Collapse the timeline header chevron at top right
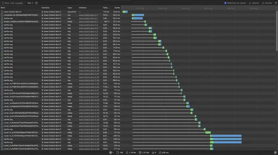This screenshot has height=155, width=278. pos(276,8)
